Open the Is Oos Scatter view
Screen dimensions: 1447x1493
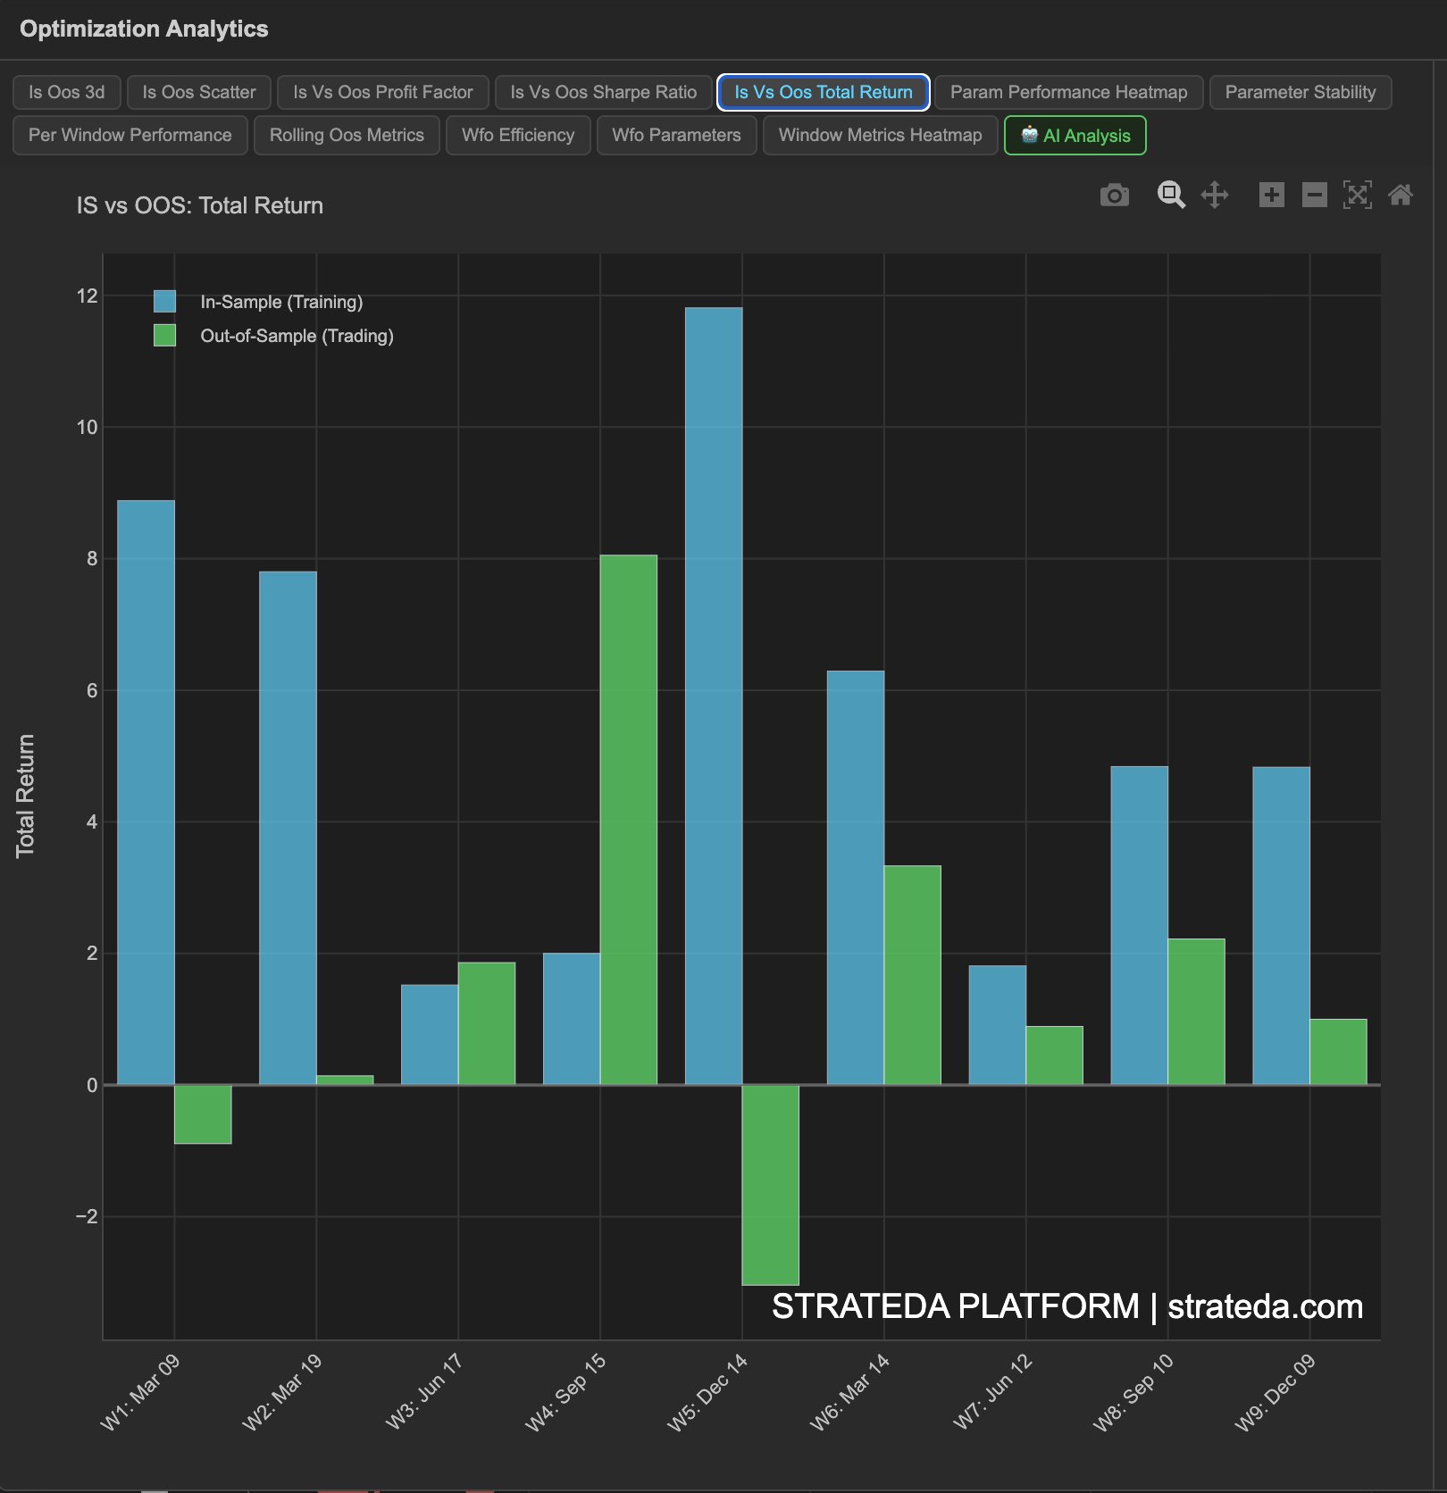198,92
